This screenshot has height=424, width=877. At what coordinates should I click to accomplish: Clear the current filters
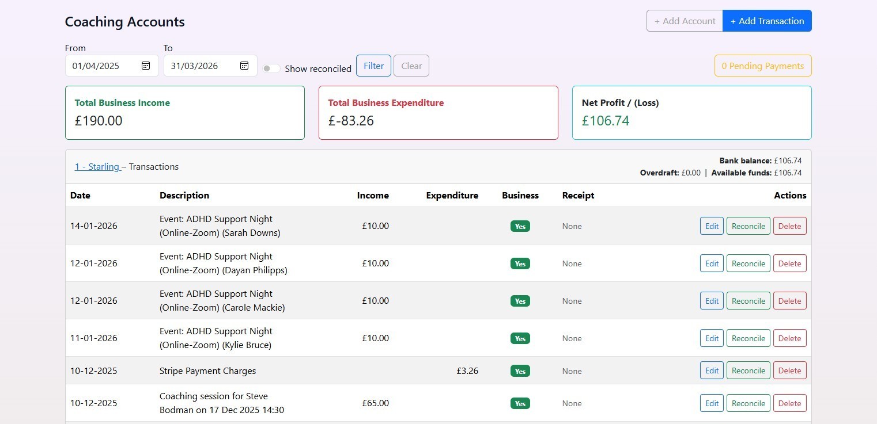click(411, 66)
